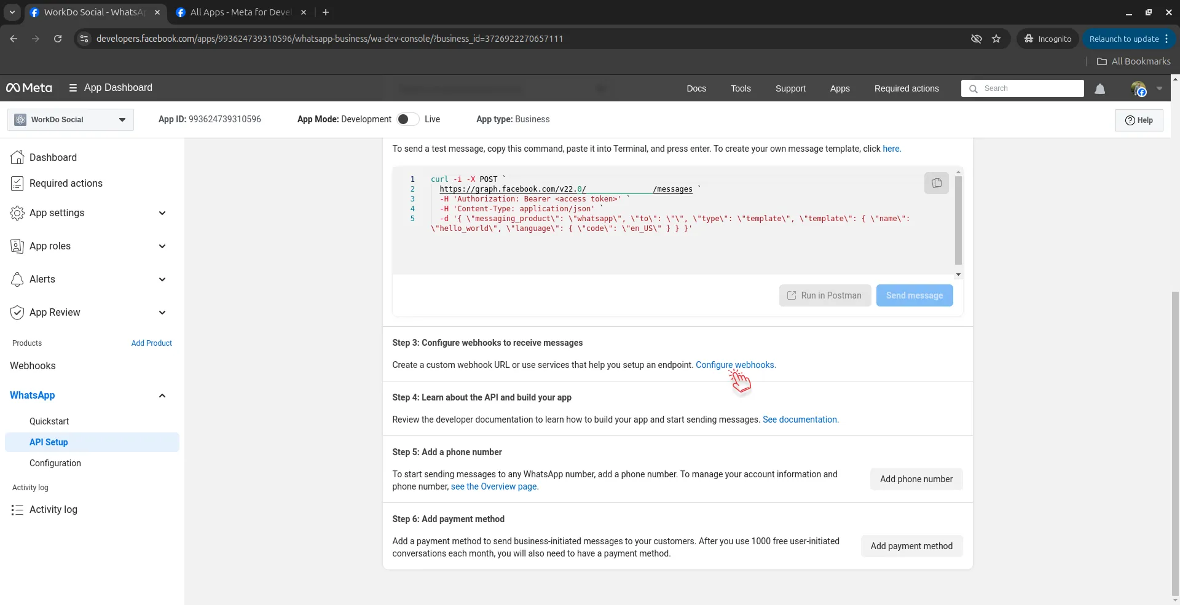Switch to the All Apps browser tab
This screenshot has height=605, width=1180.
[240, 12]
